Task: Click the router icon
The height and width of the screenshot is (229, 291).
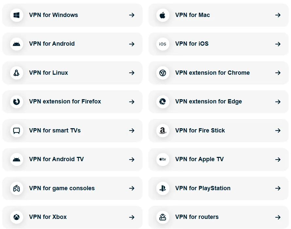Action: pos(163,217)
